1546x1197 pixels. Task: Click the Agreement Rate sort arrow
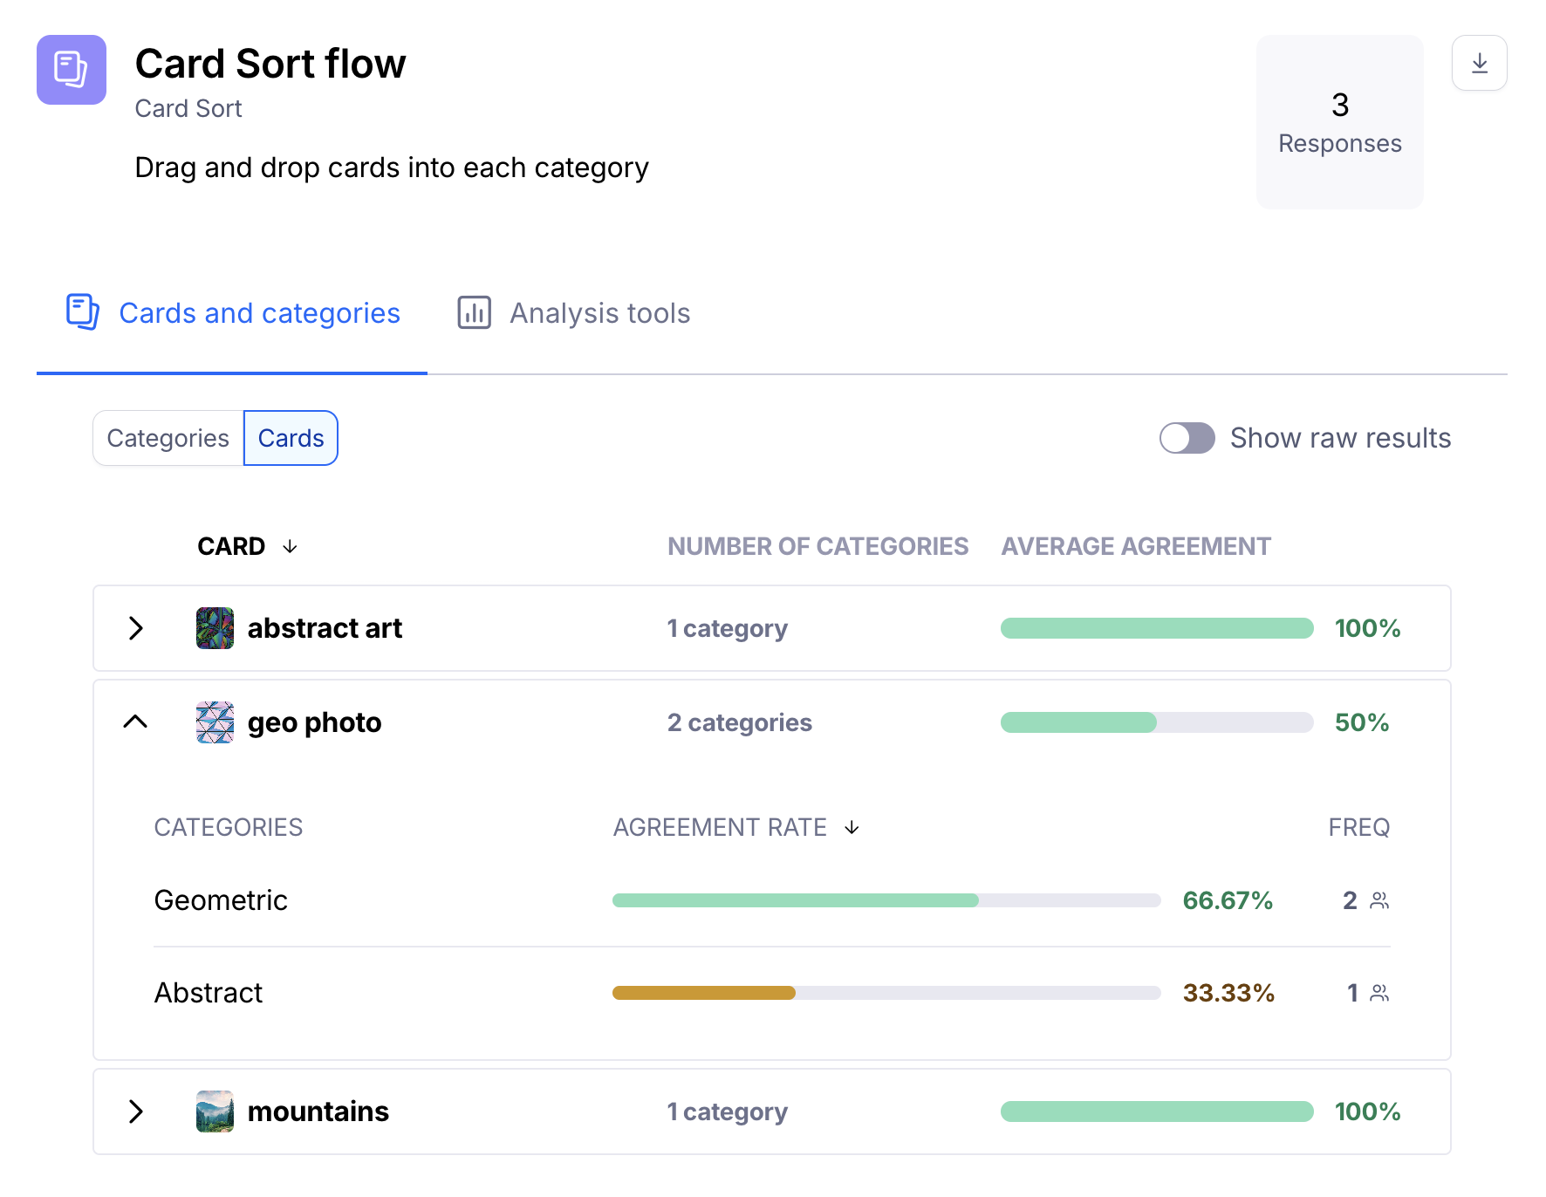click(x=852, y=827)
